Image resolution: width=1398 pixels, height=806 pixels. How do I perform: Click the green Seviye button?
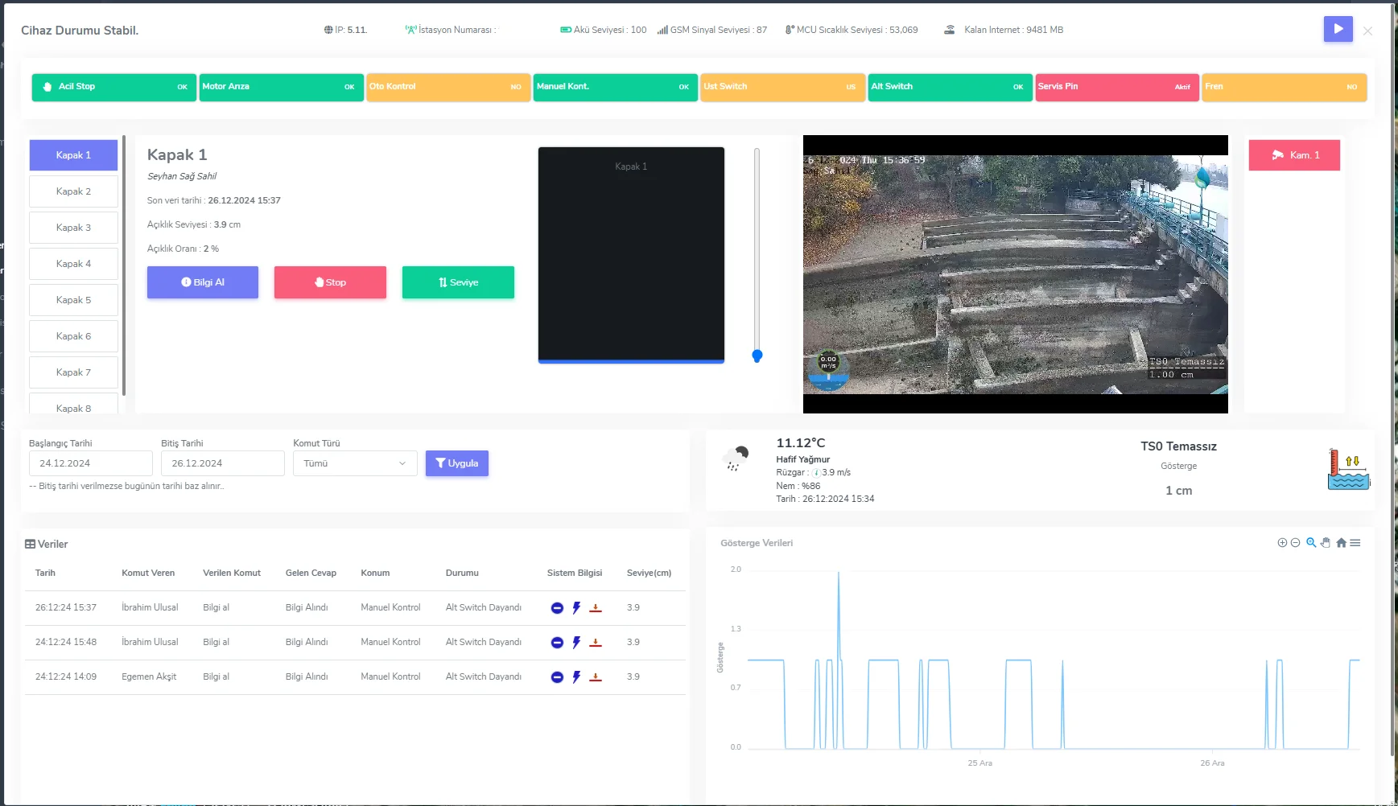click(458, 282)
